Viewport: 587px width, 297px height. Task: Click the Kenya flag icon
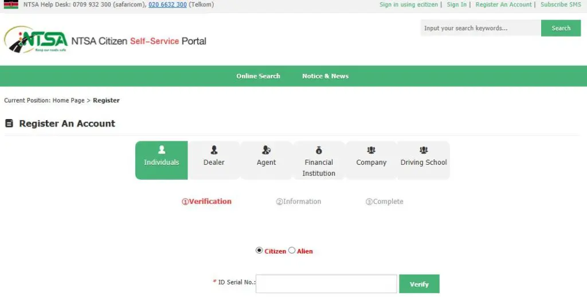point(11,5)
